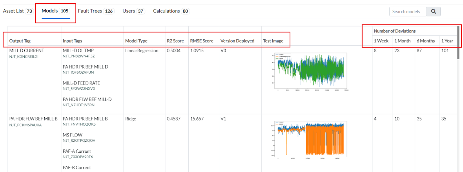Click the R2 Score column header
Viewport: 463px width, 172px height.
click(175, 41)
